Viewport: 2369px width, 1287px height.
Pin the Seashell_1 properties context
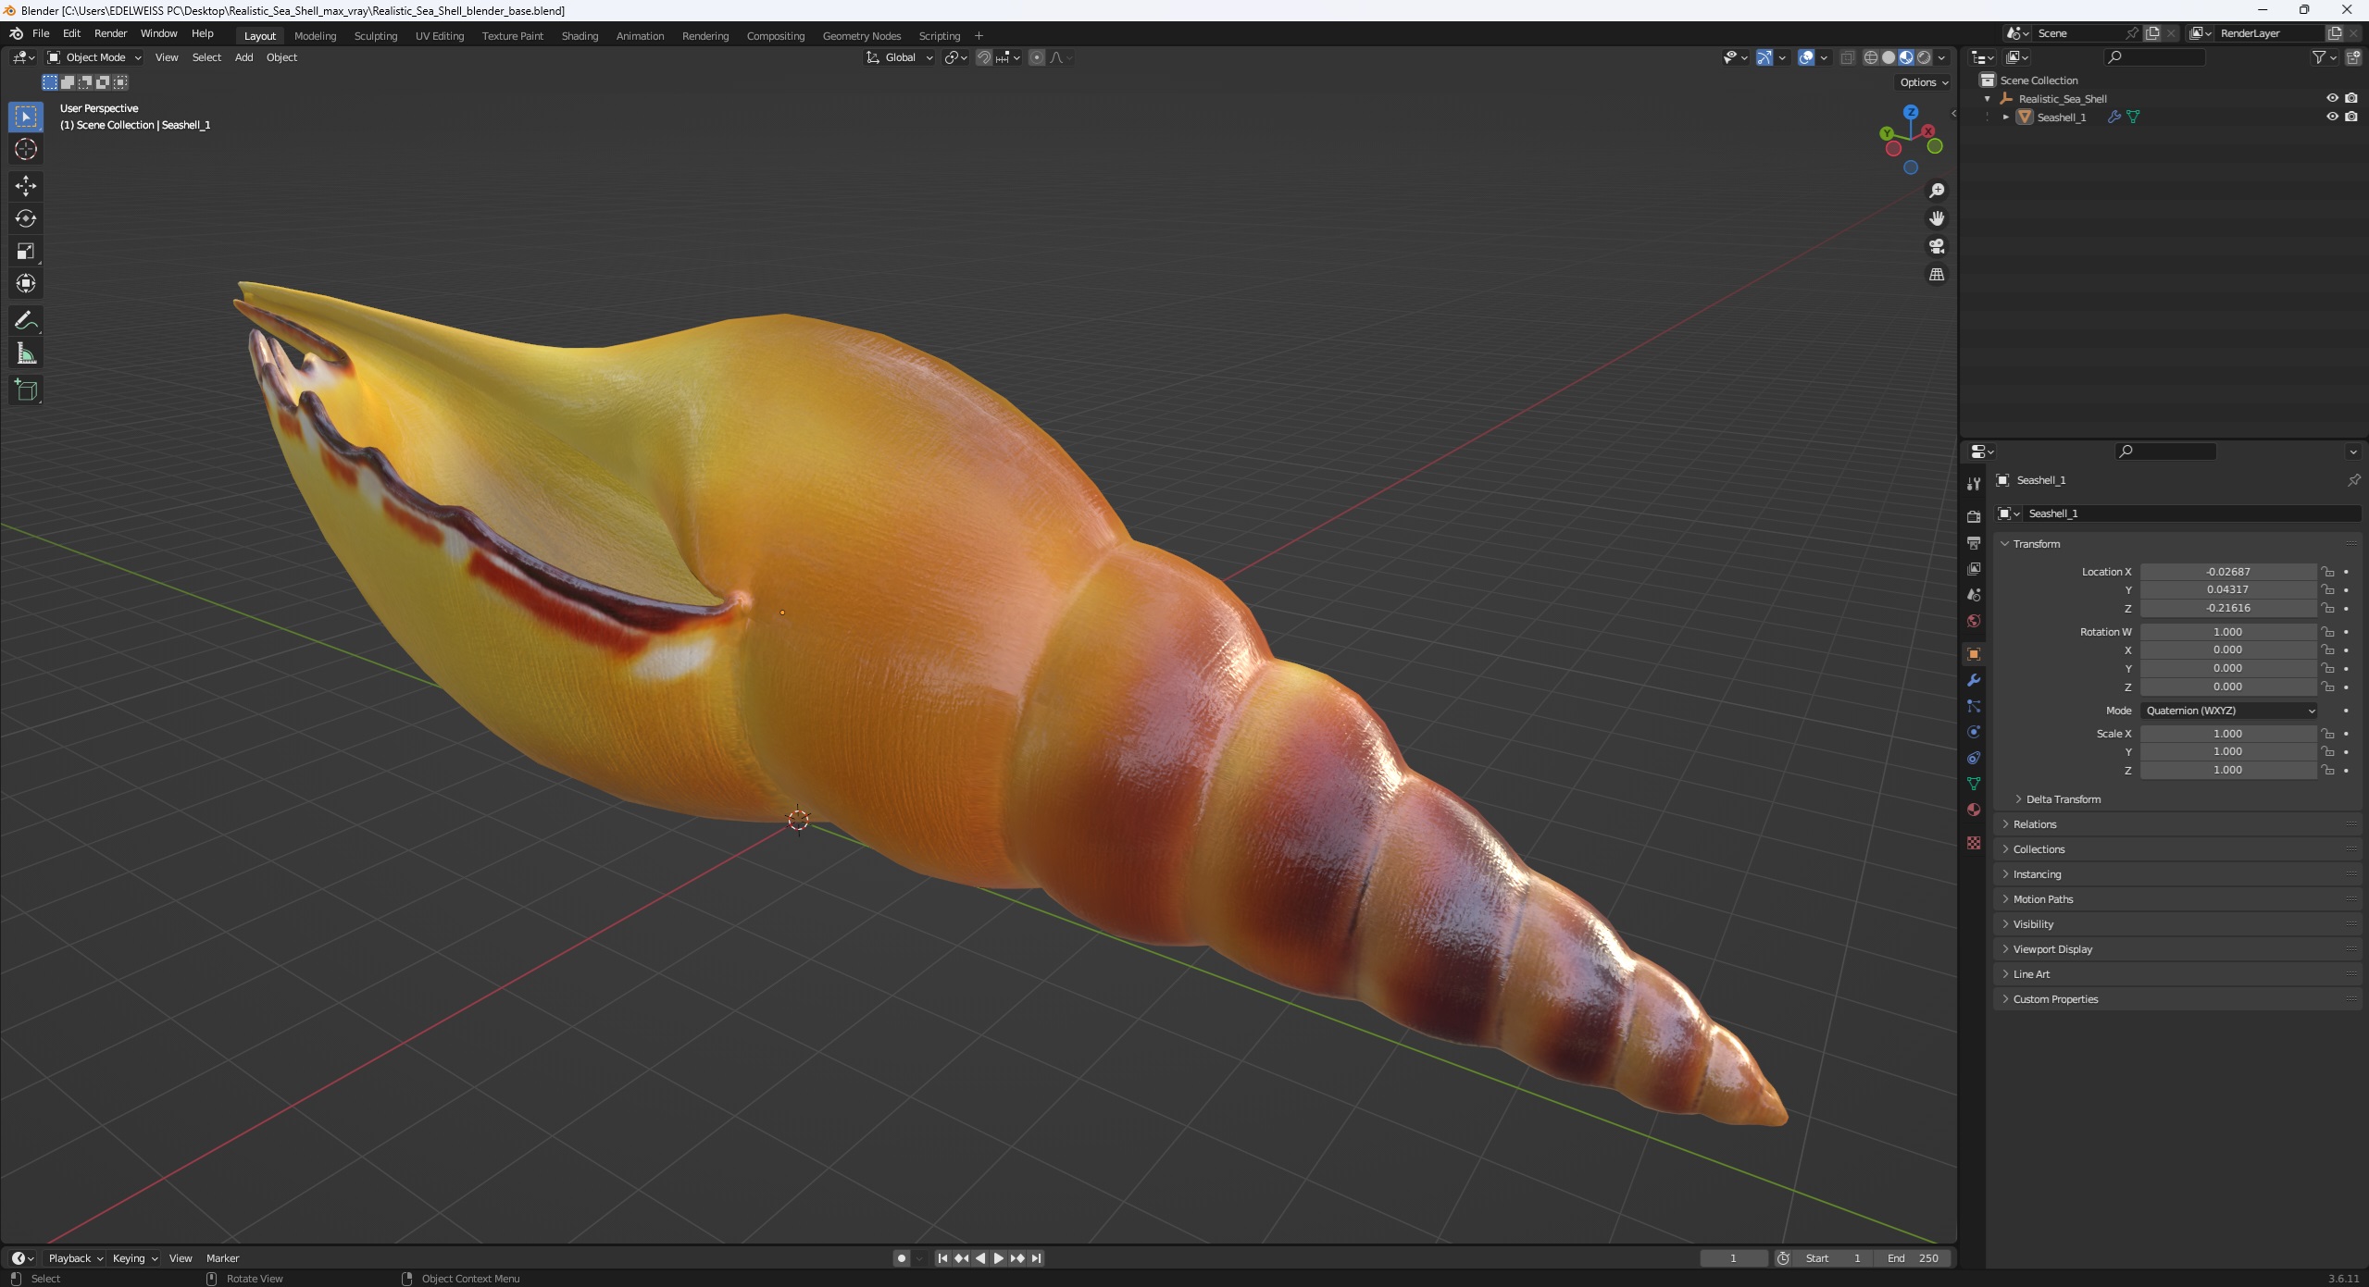click(2353, 480)
